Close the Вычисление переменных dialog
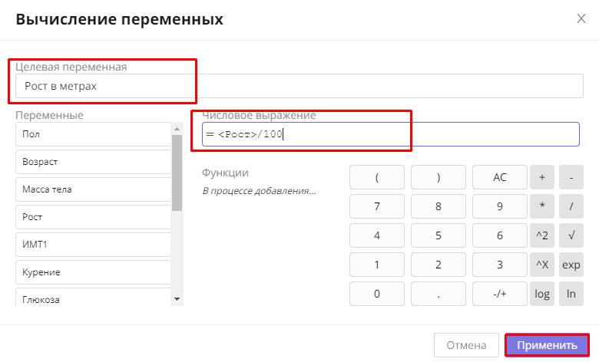The height and width of the screenshot is (362, 599). [x=581, y=19]
